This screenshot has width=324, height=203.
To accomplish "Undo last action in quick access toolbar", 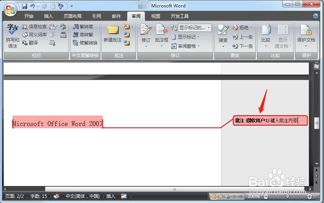I will tap(33, 6).
